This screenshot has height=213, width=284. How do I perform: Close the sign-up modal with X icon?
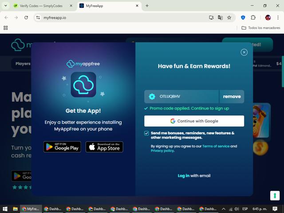244,52
